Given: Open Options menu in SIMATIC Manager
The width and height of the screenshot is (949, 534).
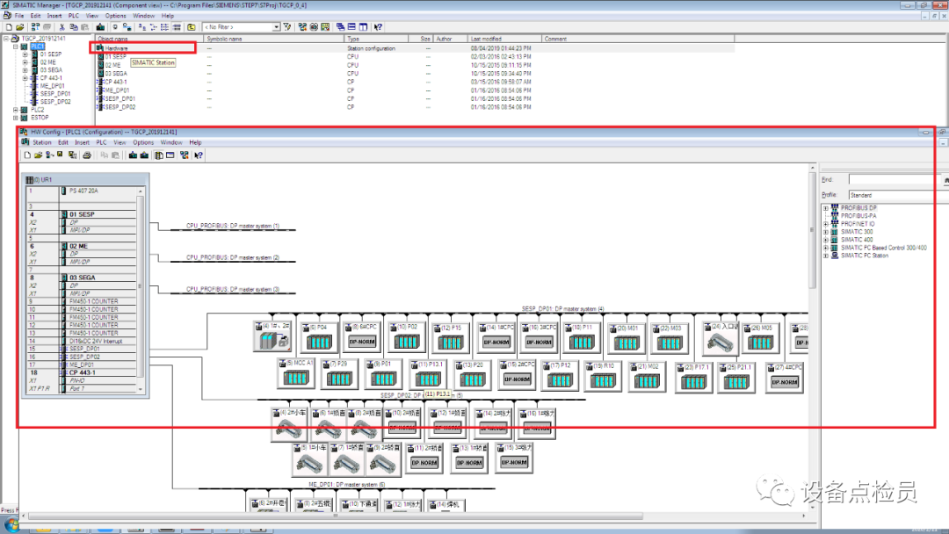Looking at the screenshot, I should [x=115, y=16].
